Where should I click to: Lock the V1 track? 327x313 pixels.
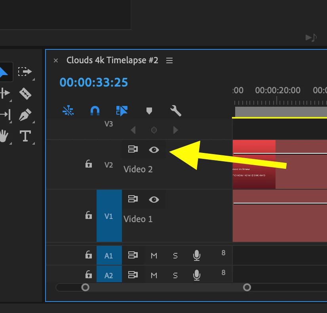(89, 215)
